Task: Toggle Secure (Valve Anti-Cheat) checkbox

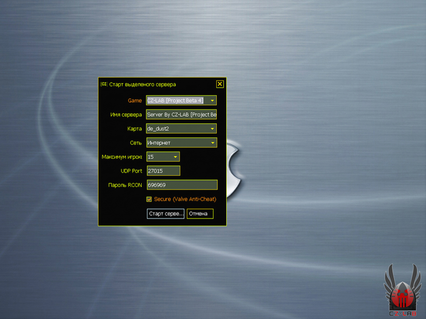Action: [149, 199]
